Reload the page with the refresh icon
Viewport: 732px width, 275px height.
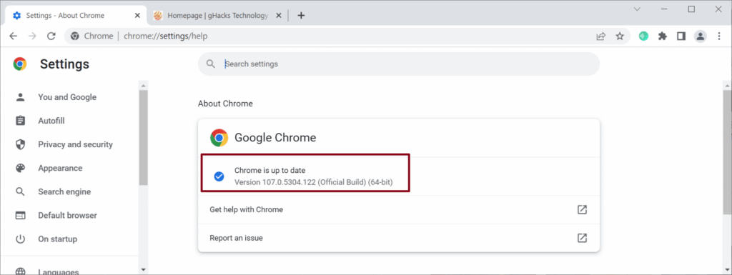(x=51, y=36)
